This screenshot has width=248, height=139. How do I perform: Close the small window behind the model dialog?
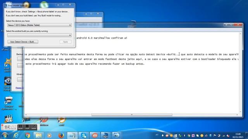pos(98,14)
